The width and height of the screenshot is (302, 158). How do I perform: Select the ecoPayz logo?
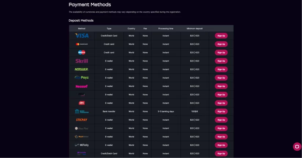click(x=82, y=78)
